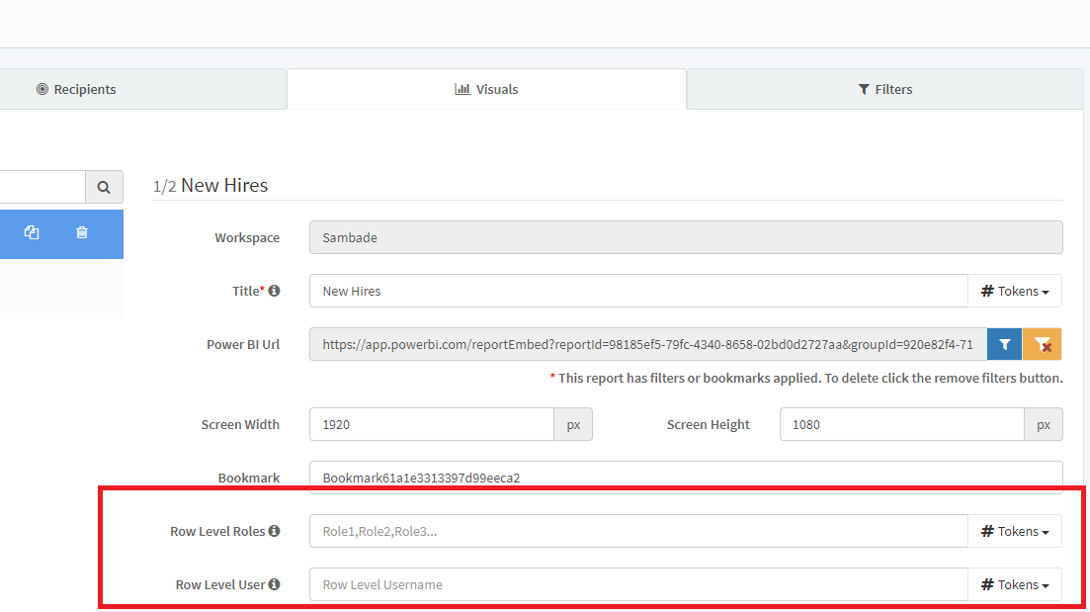
Task: Click the search magnifier button
Action: [104, 187]
